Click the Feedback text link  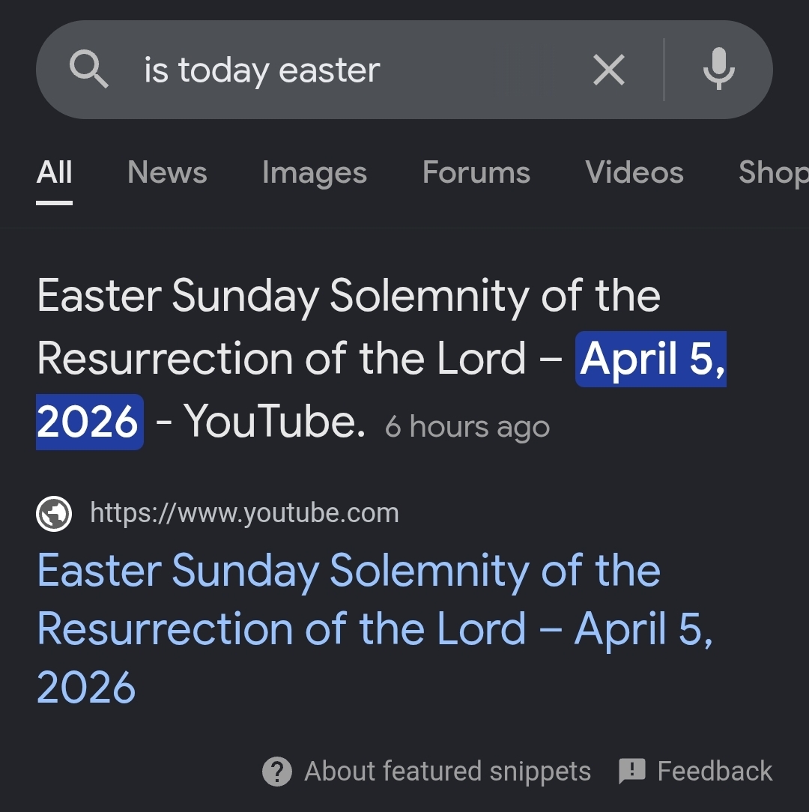tap(715, 771)
